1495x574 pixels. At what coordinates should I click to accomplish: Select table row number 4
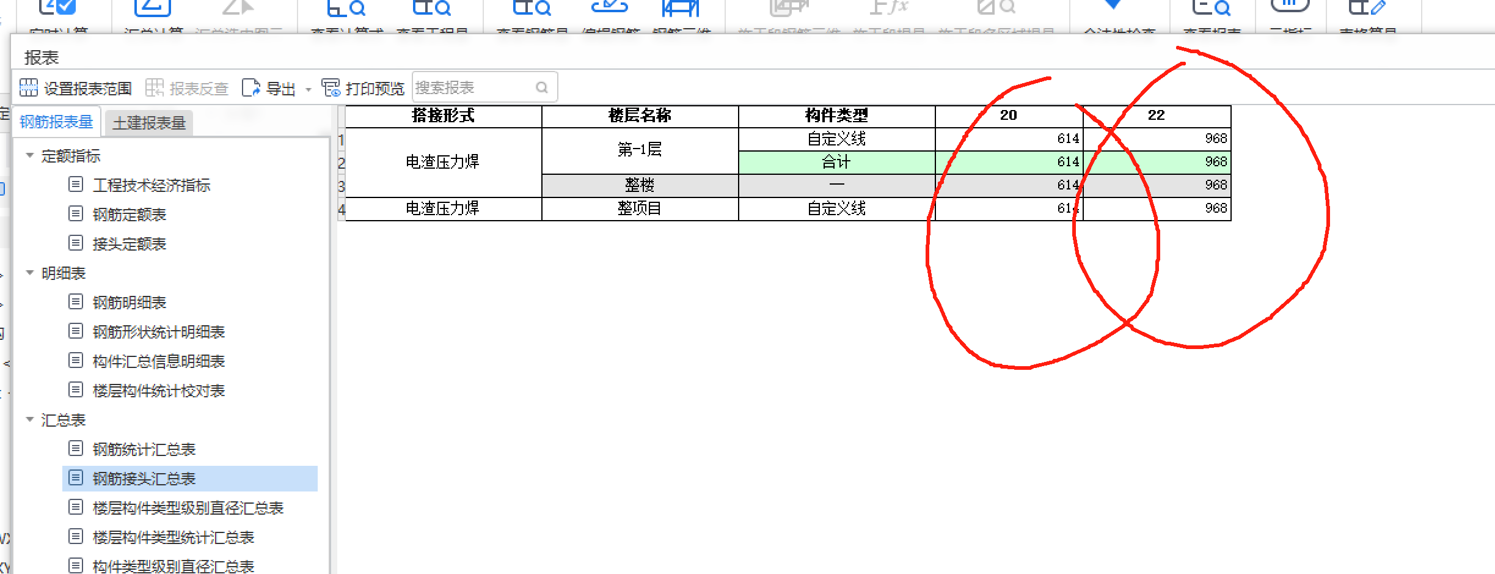pyautogui.click(x=341, y=210)
